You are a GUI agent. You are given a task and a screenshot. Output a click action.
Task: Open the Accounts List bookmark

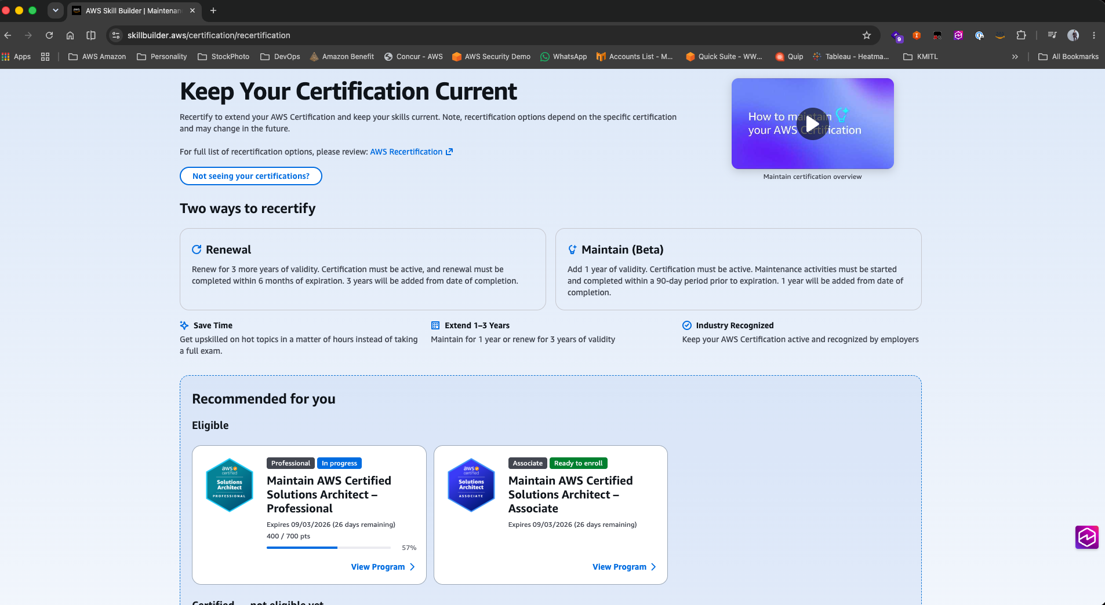635,57
